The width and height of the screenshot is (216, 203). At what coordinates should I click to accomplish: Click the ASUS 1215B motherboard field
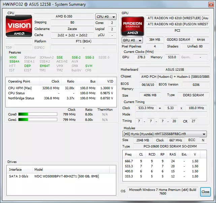[x=175, y=69]
